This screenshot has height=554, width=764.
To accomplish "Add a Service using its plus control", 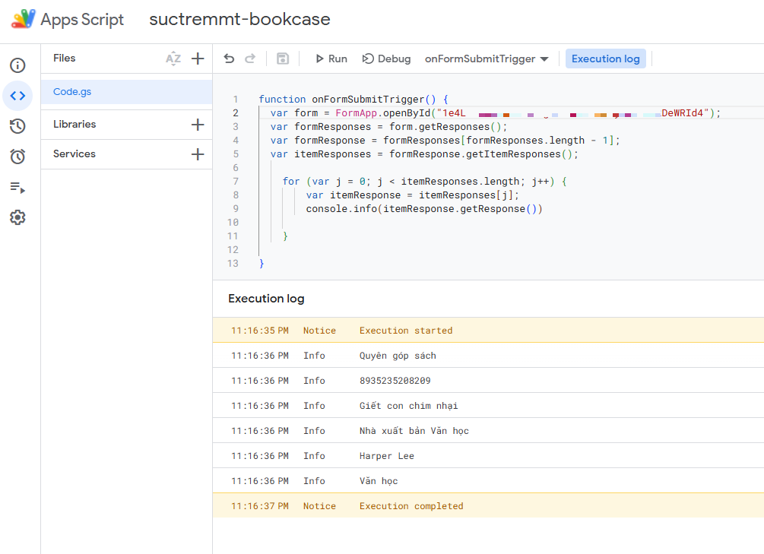I will [x=197, y=154].
